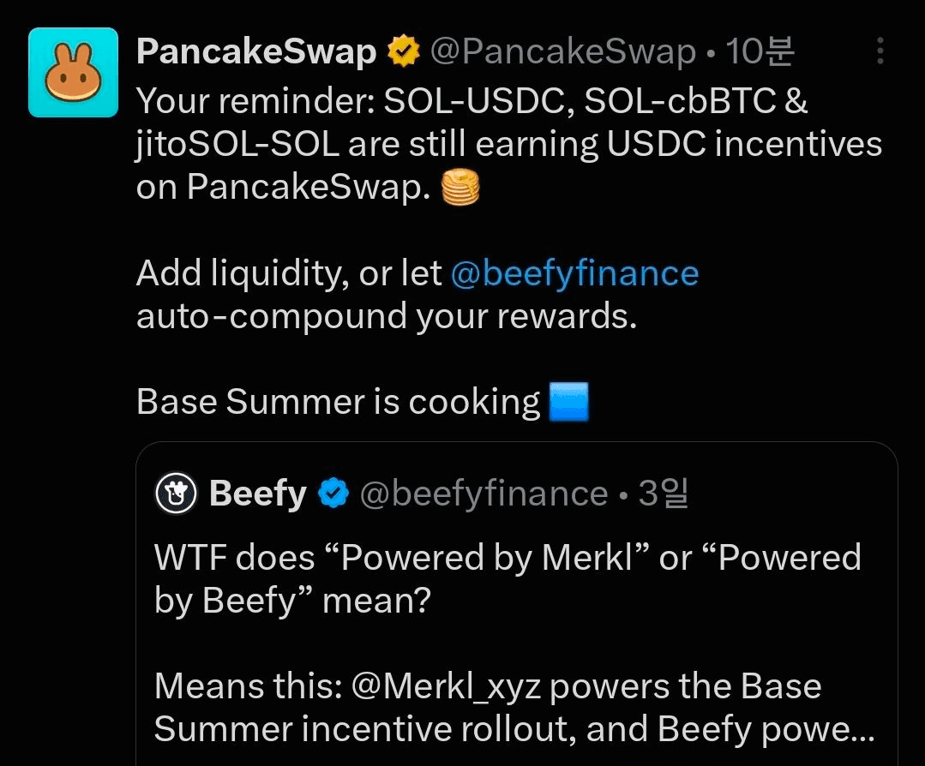Click the blue square emoji

tap(568, 402)
